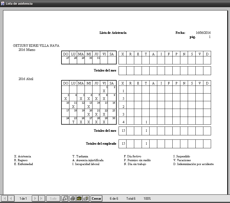Click the April 25 cell marked T
This screenshot has width=230, height=203.
pos(73,121)
